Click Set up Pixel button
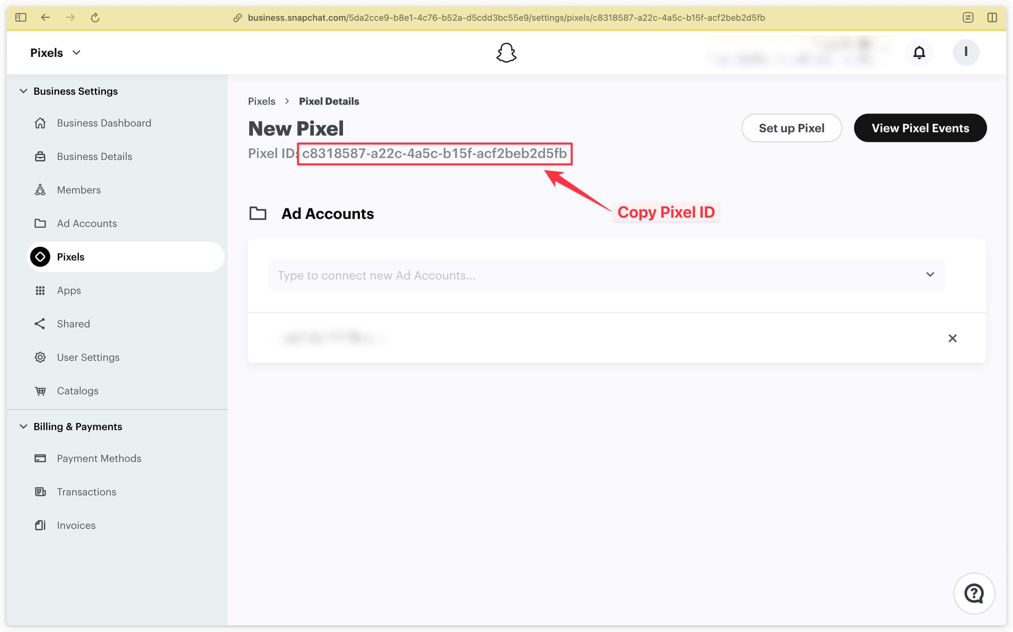 [x=792, y=128]
